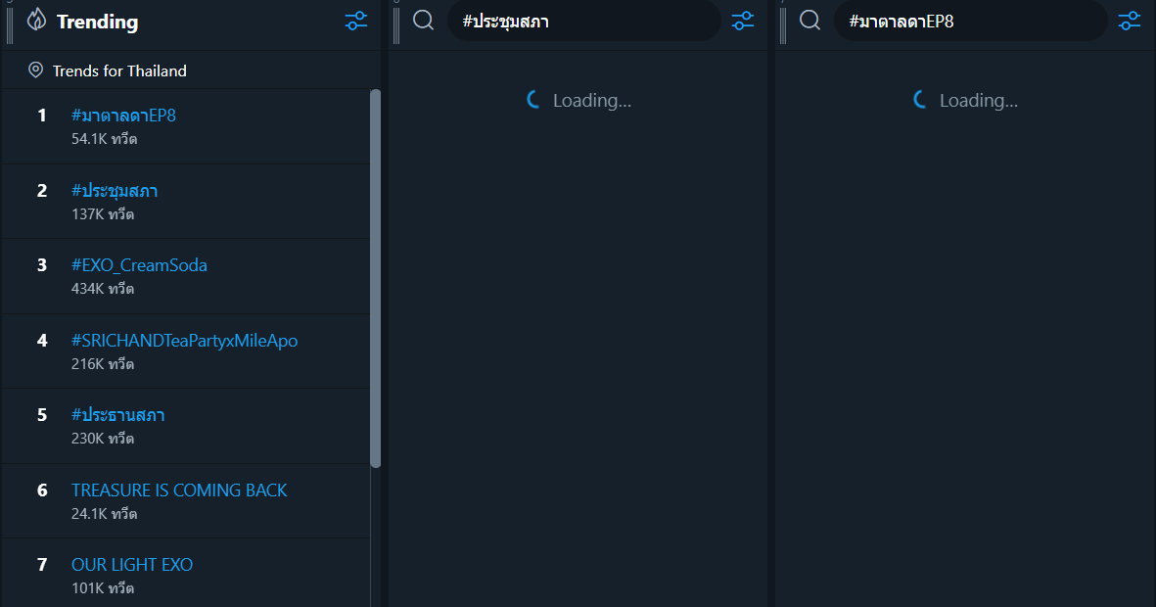Click 216K tweet count text
The height and width of the screenshot is (607, 1156).
click(103, 363)
